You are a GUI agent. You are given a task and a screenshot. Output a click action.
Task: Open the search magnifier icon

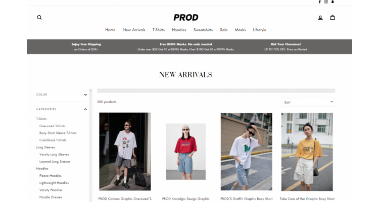39,17
